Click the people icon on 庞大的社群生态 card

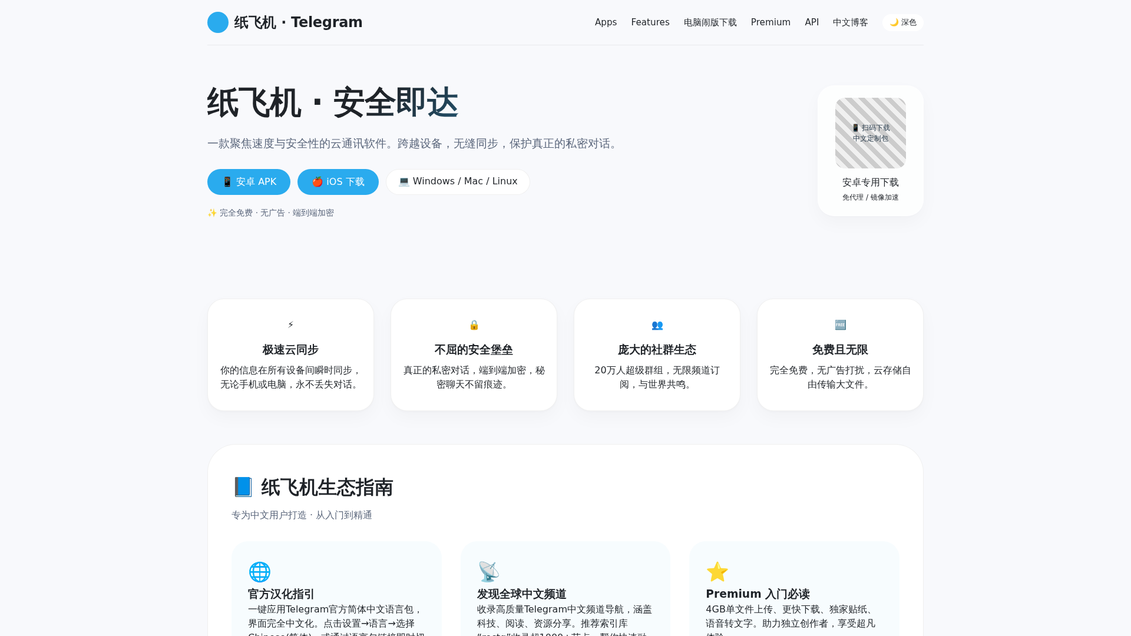(x=657, y=325)
